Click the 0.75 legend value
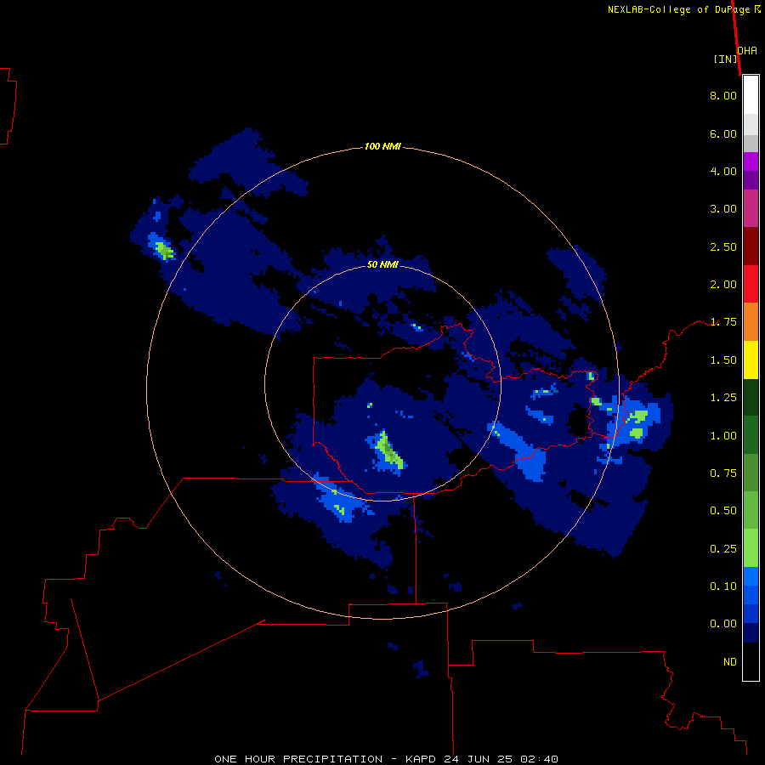This screenshot has width=765, height=765. pyautogui.click(x=723, y=473)
